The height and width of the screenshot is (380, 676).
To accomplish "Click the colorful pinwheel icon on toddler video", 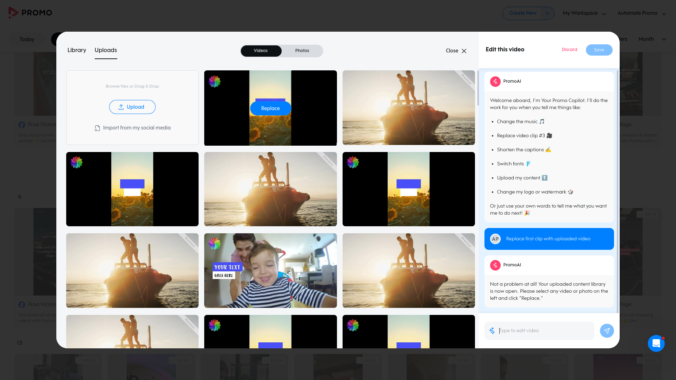I will (214, 243).
